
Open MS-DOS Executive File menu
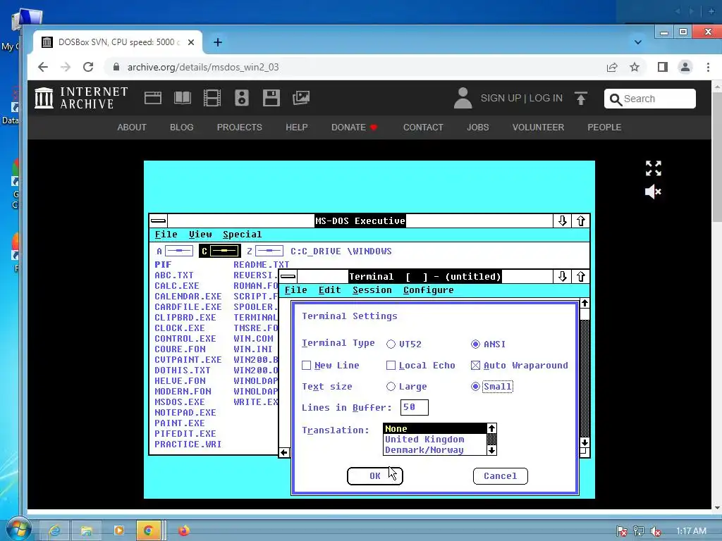click(x=166, y=235)
